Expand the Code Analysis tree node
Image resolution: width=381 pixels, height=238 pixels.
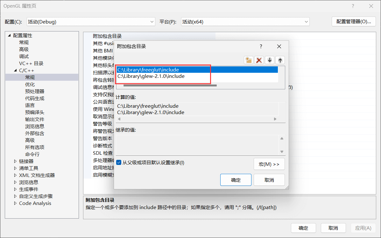pos(15,203)
